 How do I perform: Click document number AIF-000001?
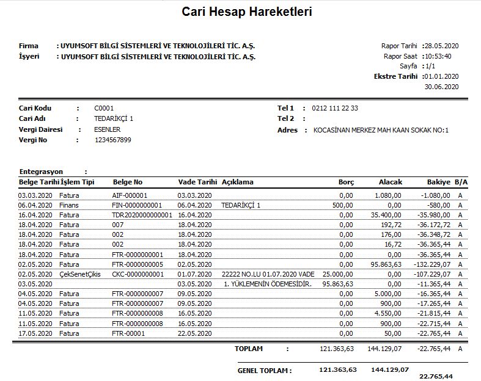click(130, 195)
